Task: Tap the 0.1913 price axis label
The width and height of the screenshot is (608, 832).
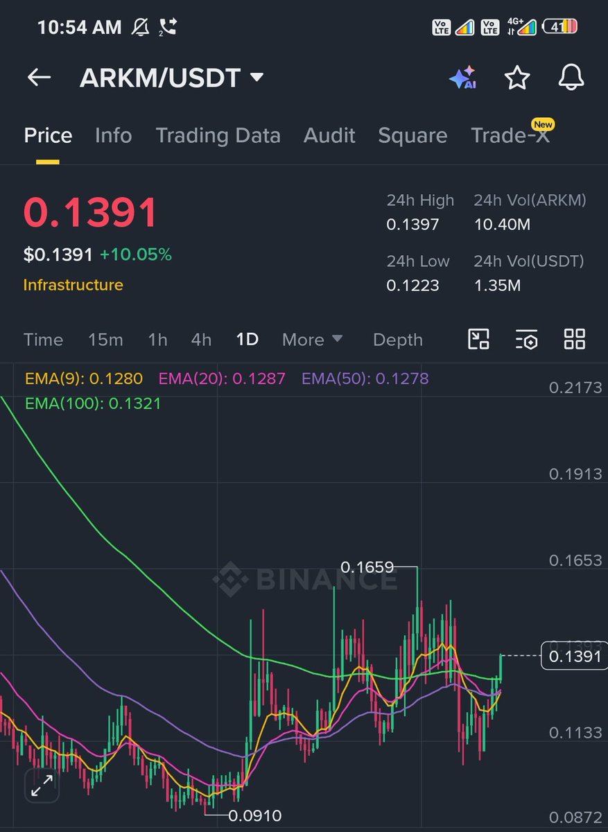Action: coord(575,474)
